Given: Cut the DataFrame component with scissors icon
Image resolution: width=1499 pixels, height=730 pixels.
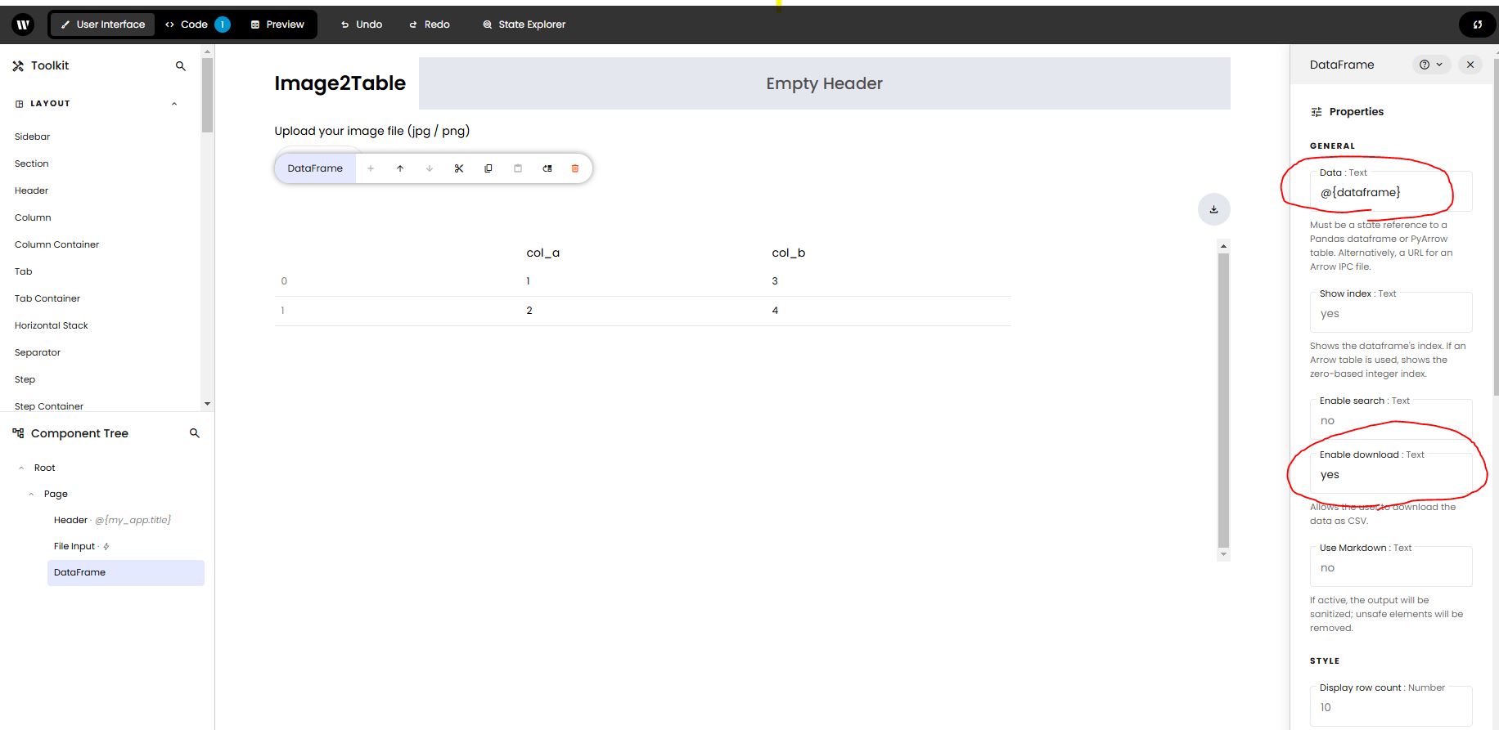Looking at the screenshot, I should (x=459, y=168).
